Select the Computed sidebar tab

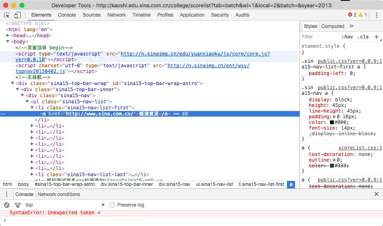tap(333, 26)
